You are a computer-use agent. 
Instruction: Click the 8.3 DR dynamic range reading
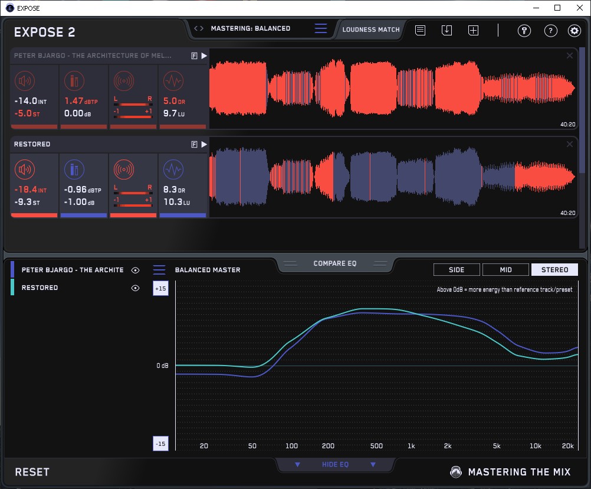174,190
